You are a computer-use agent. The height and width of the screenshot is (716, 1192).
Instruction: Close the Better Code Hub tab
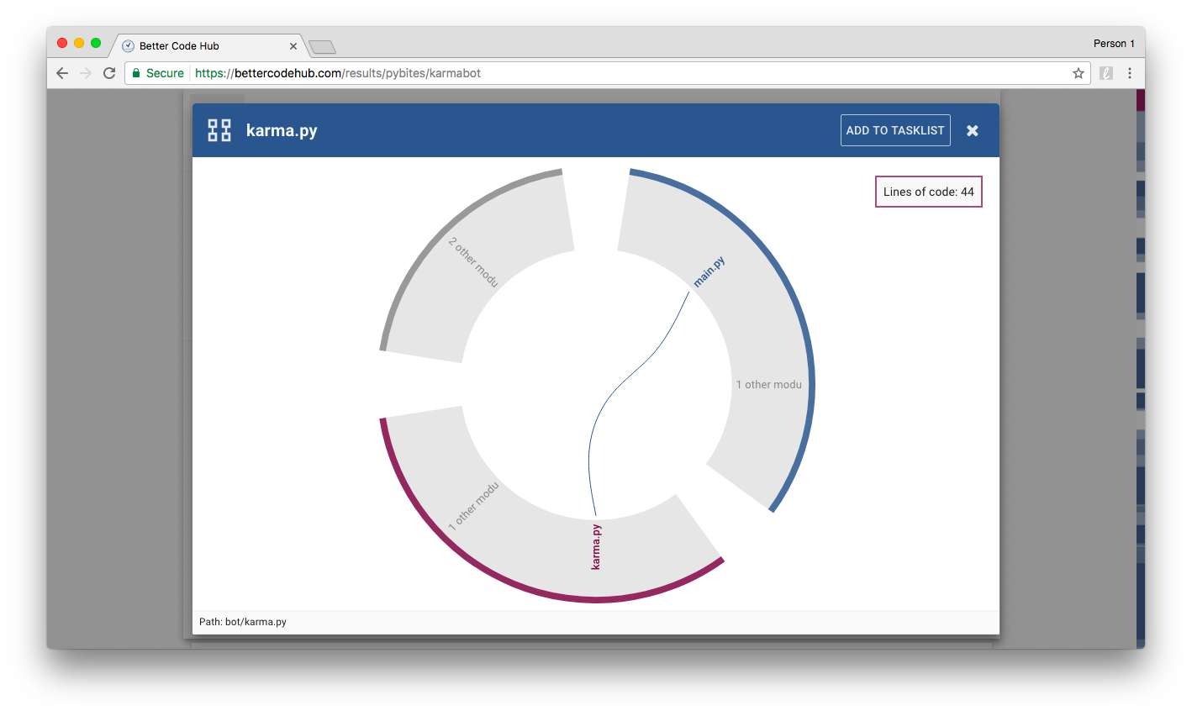(x=293, y=46)
